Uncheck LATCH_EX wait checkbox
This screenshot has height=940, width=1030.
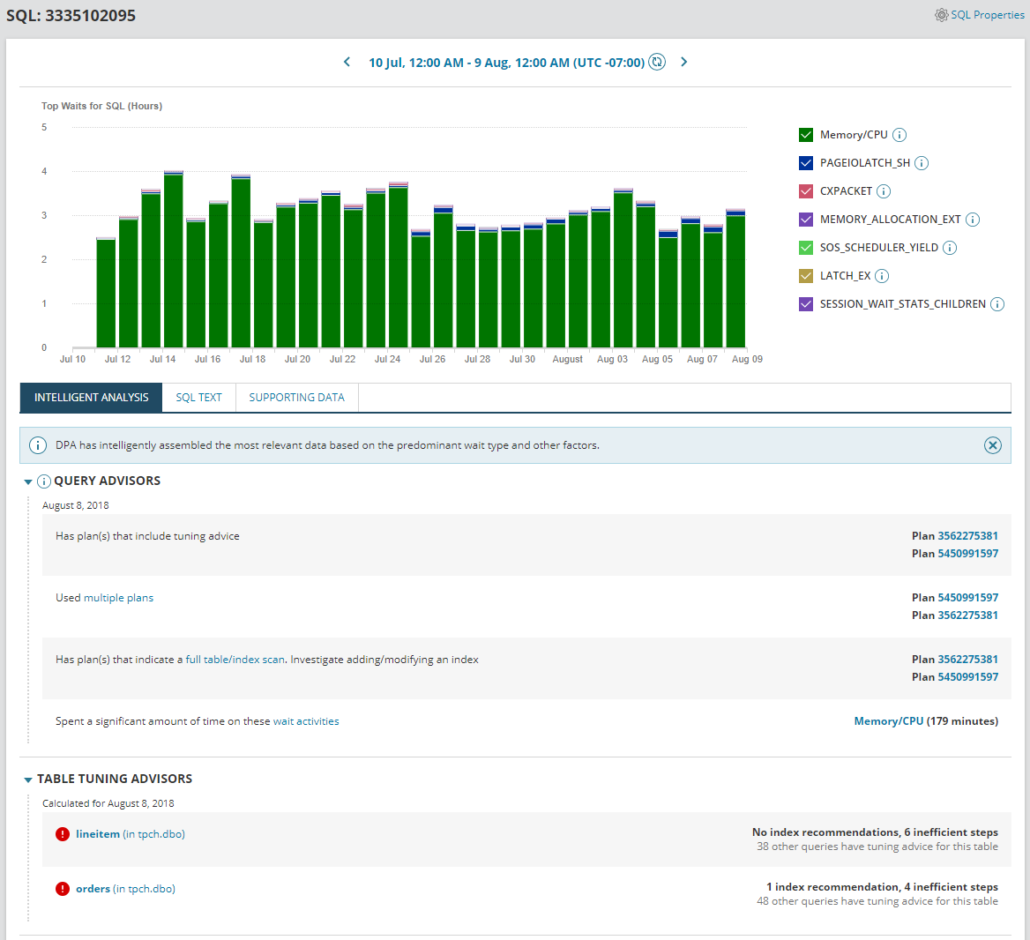pyautogui.click(x=806, y=276)
